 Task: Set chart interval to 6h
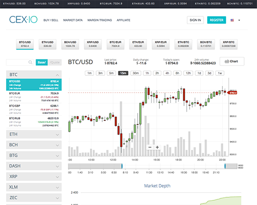[x=177, y=73]
